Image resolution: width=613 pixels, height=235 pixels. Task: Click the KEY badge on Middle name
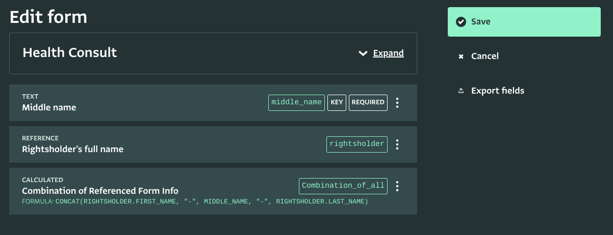pos(337,102)
